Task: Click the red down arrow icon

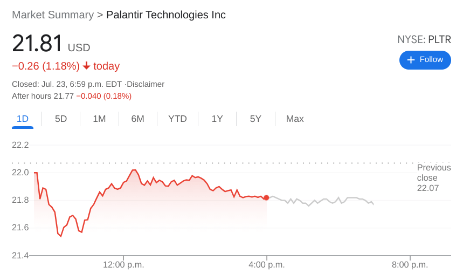Action: [86, 66]
